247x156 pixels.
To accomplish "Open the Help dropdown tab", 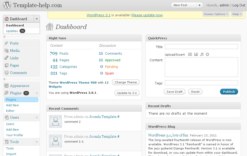I will pyautogui.click(x=237, y=14).
